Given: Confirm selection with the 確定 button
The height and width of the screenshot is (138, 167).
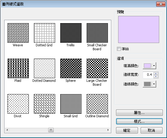Looking at the screenshot, I should tap(127, 130).
